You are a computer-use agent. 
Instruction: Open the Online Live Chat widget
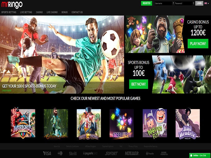click(200, 155)
